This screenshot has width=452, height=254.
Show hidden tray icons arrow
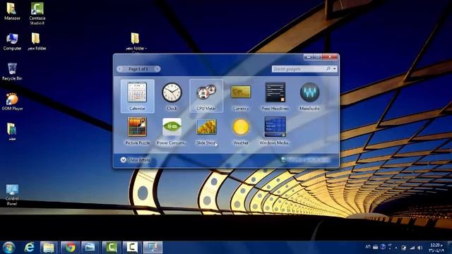point(396,248)
